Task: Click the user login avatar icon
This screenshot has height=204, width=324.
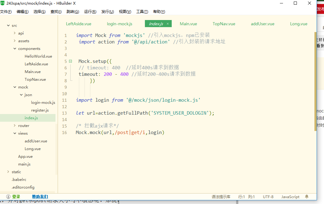Action: point(8,197)
